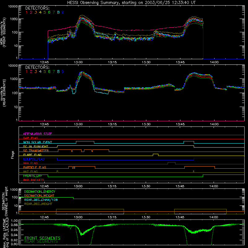Image resolution: width=248 pixels, height=248 pixels.
Task: Click the FLARE_FLAG label
Action: [x=32, y=155]
